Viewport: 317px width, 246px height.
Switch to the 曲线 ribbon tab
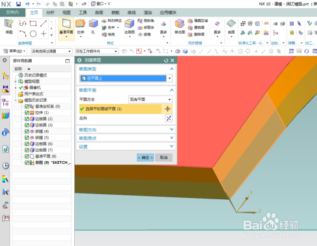click(x=131, y=13)
